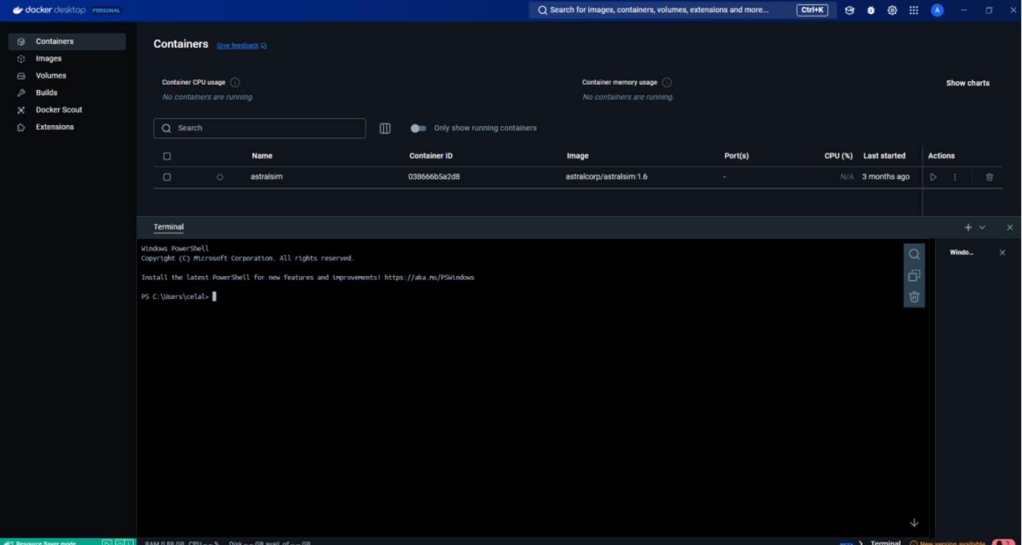Check the astralsim row checkbox
The width and height of the screenshot is (1022, 545).
[167, 177]
